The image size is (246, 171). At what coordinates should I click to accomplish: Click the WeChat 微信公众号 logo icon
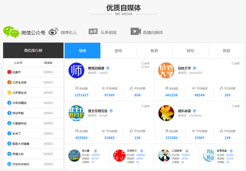11,32
